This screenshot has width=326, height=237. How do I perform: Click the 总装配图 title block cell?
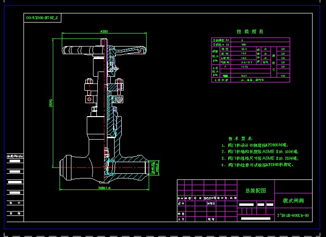pyautogui.click(x=256, y=190)
